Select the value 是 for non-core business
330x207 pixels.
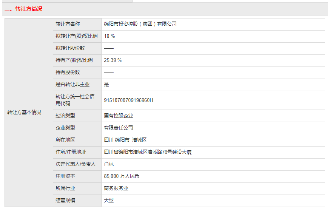(106, 85)
